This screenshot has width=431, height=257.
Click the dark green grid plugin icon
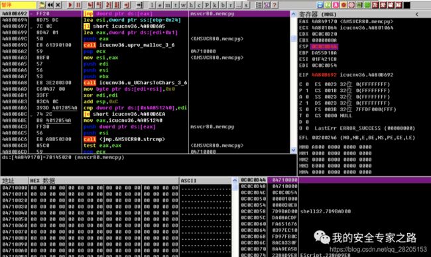click(359, 5)
